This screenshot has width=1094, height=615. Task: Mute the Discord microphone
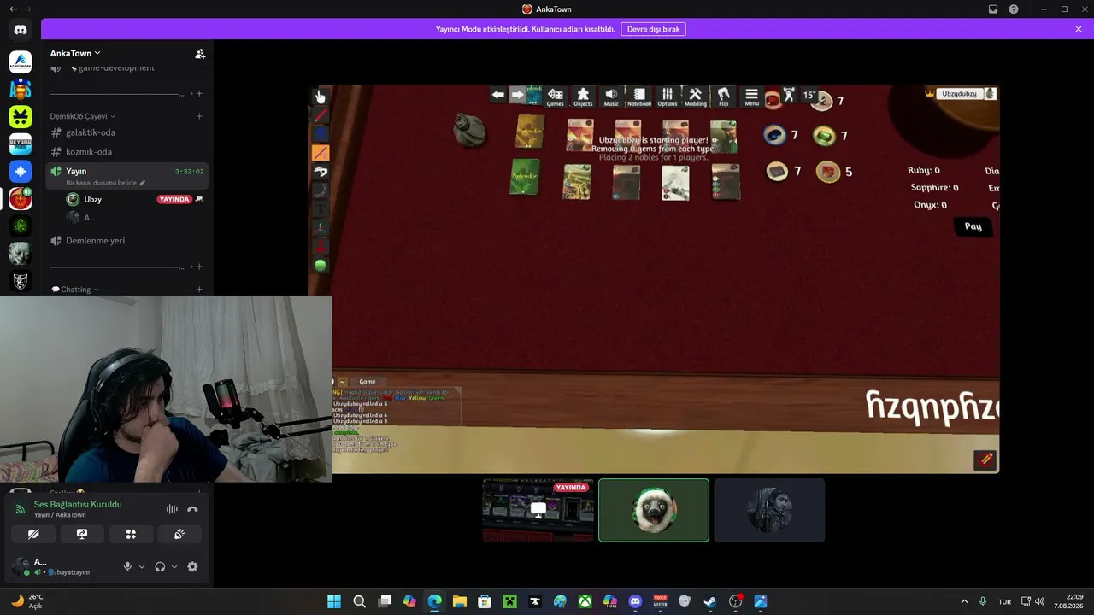coord(127,566)
